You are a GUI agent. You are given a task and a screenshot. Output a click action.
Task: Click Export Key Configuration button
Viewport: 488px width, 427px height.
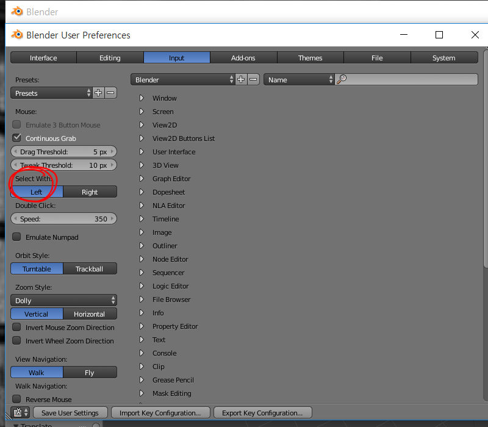pos(263,413)
